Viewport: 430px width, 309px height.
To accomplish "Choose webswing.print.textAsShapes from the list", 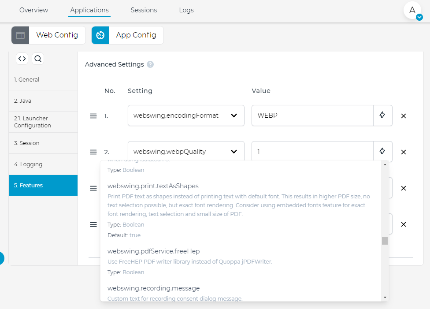I will pyautogui.click(x=153, y=186).
